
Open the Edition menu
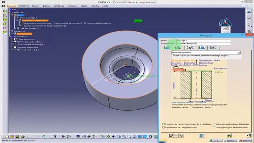(x=46, y=6)
